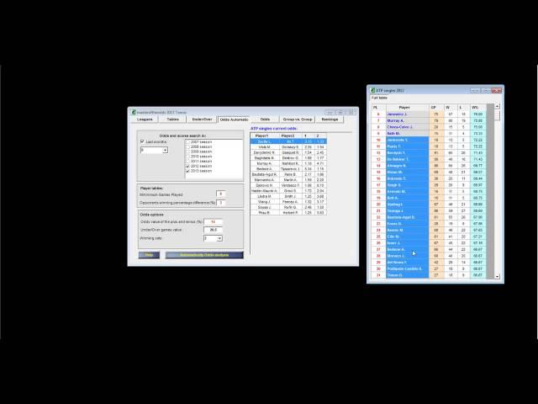The image size is (538, 404).
Task: Toggle the Last months checkbox
Action: (142, 141)
